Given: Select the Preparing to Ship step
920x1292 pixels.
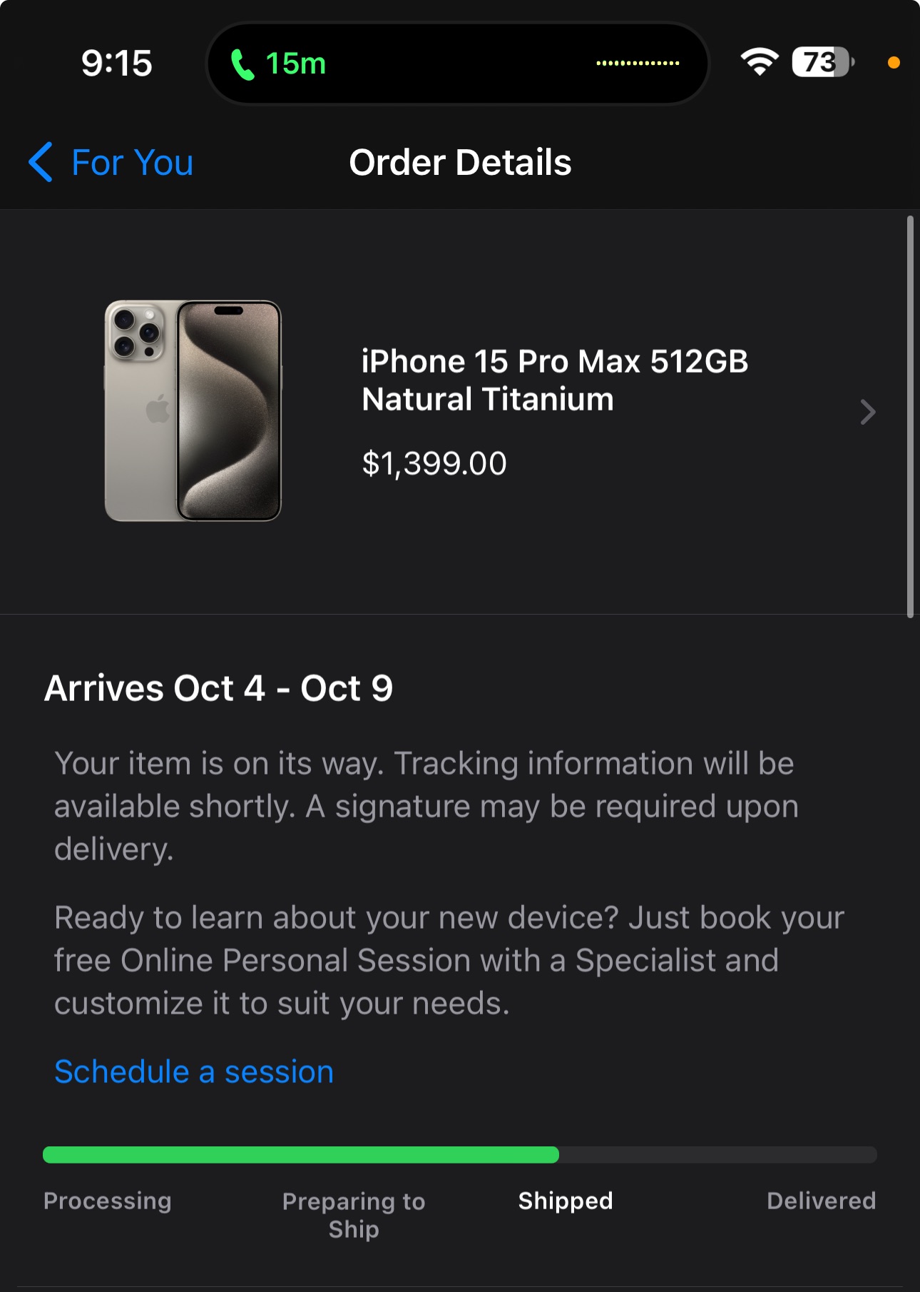Looking at the screenshot, I should [354, 1214].
